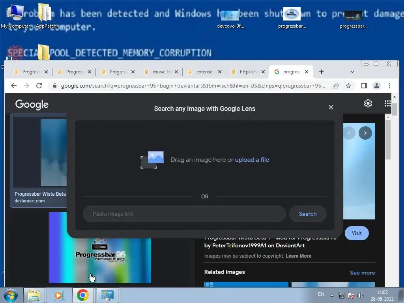Click the Action Center flag icon
This screenshot has height=303, width=404.
(351, 296)
